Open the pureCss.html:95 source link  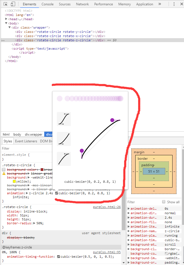tap(107, 252)
